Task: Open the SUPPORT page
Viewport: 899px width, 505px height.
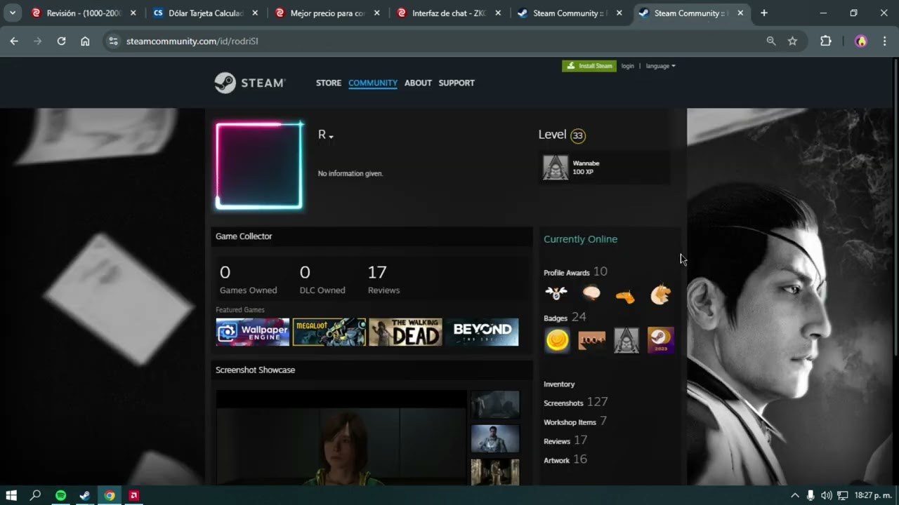Action: point(457,83)
